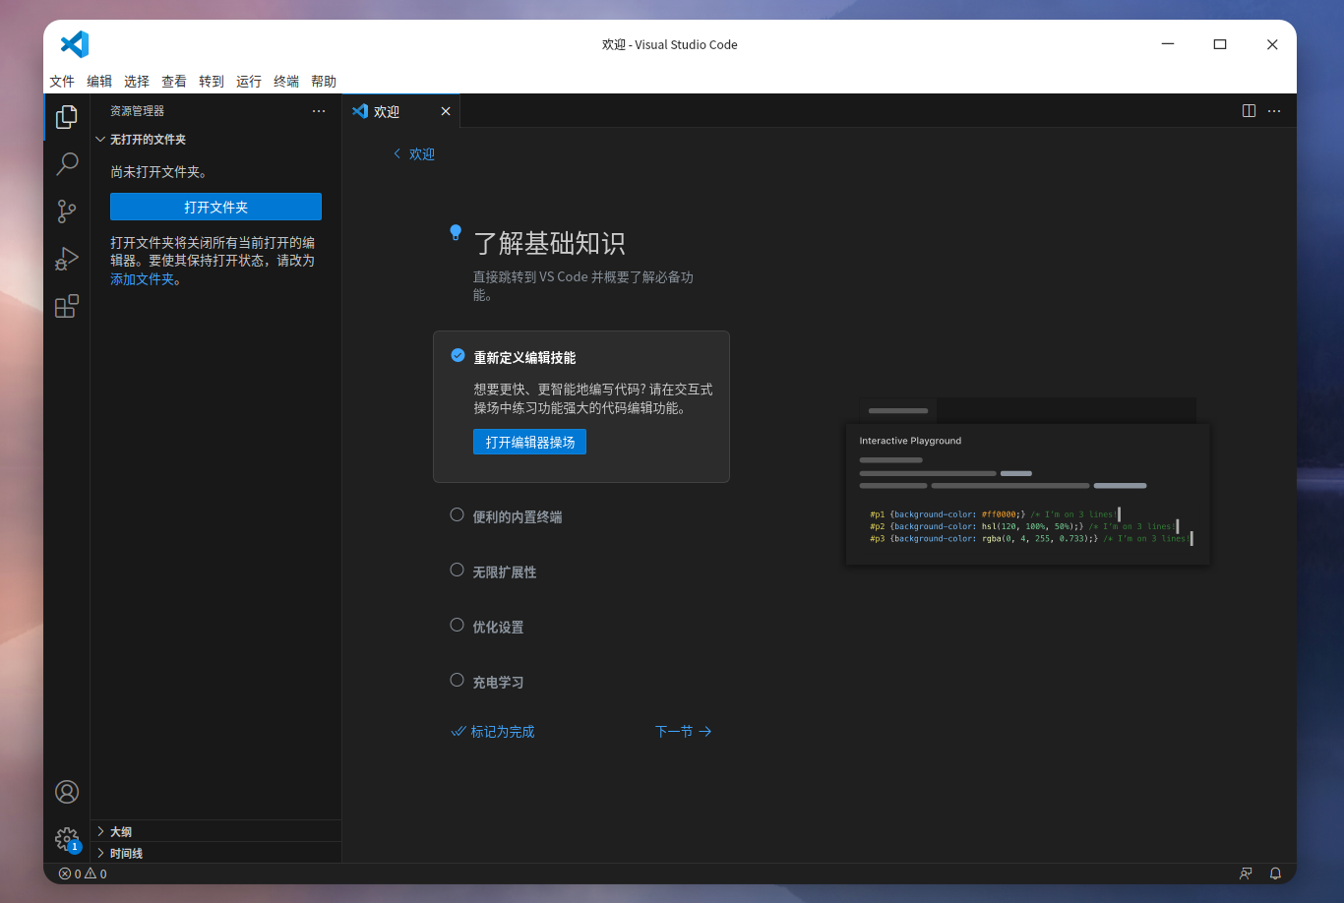
Task: Select the 便利的内置终端 step radio
Action: click(x=458, y=515)
